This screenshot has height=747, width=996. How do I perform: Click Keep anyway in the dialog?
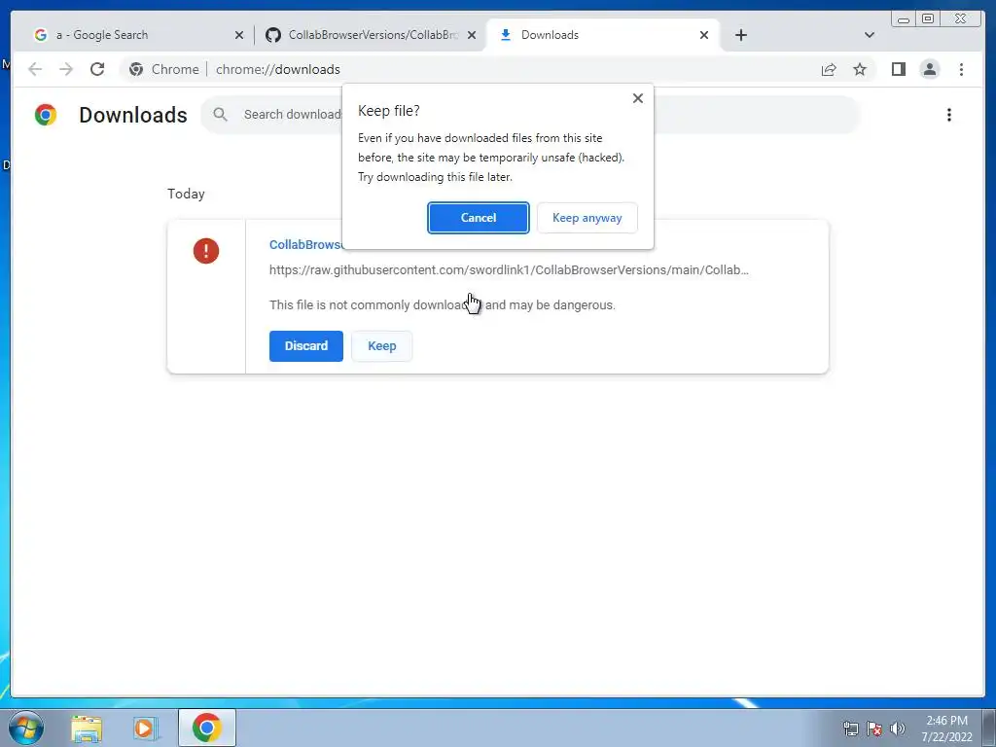(587, 218)
